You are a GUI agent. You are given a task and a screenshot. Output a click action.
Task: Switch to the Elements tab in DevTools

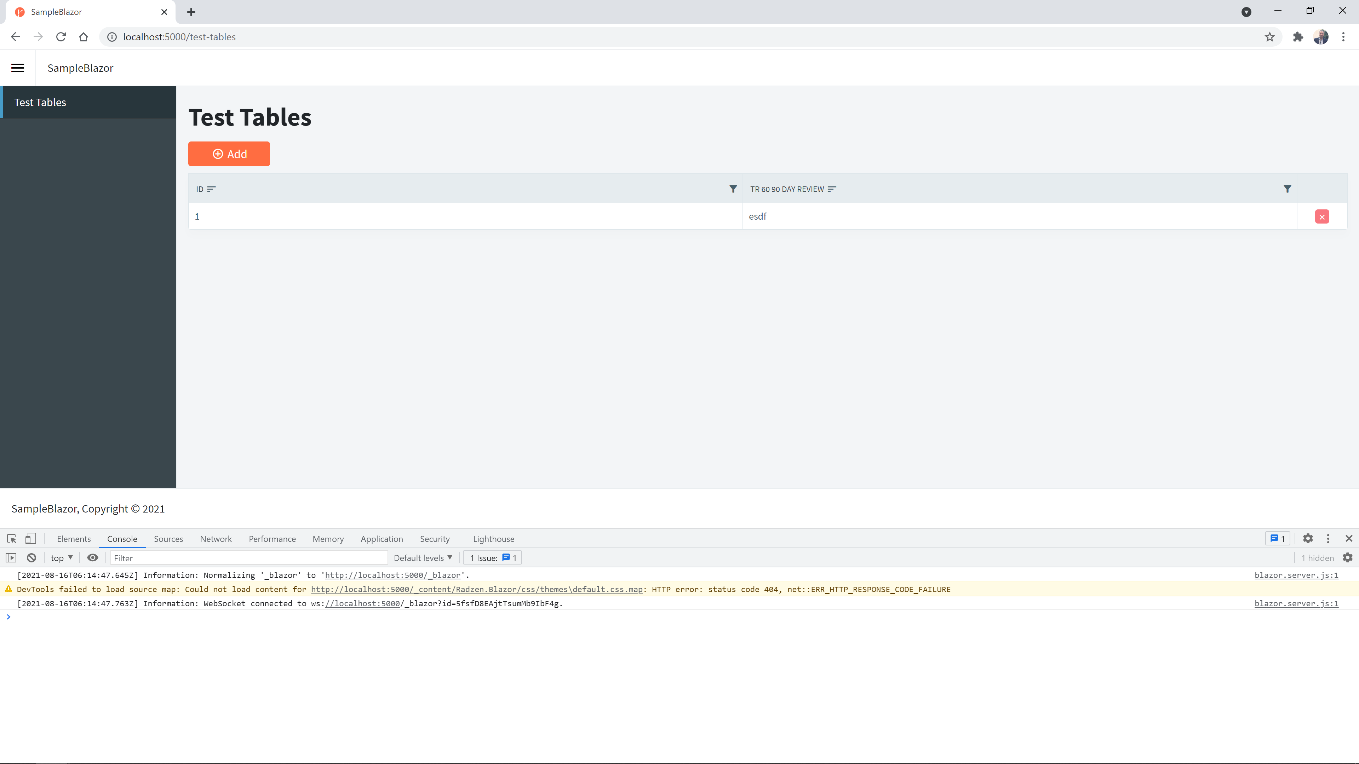pos(73,538)
